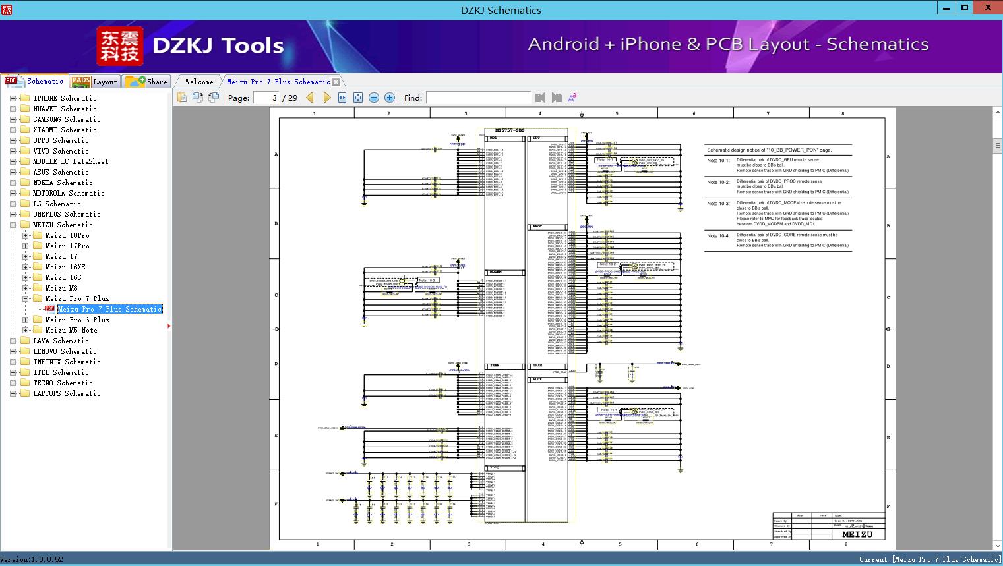Select the Meizu M8 item
This screenshot has width=1003, height=566.
(x=61, y=288)
